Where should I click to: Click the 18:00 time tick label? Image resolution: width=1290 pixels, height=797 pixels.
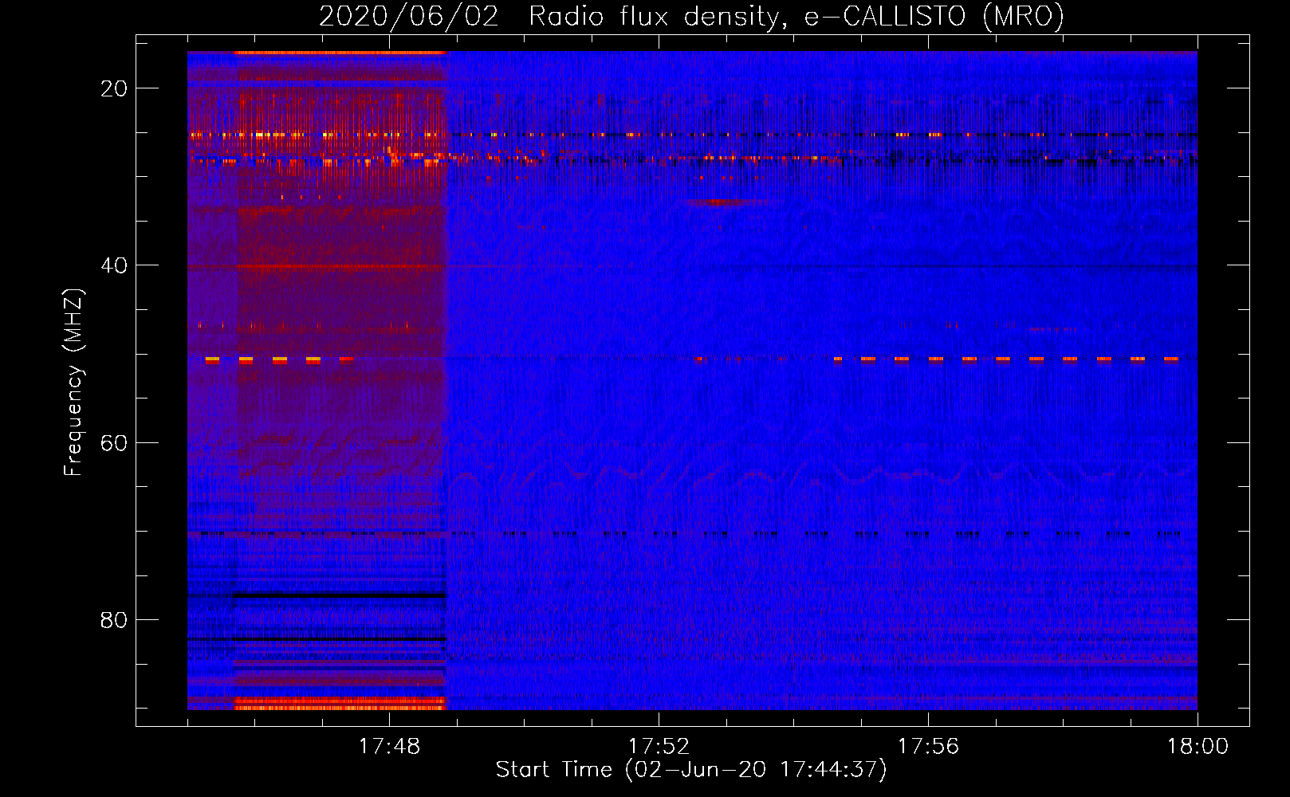(x=1198, y=747)
